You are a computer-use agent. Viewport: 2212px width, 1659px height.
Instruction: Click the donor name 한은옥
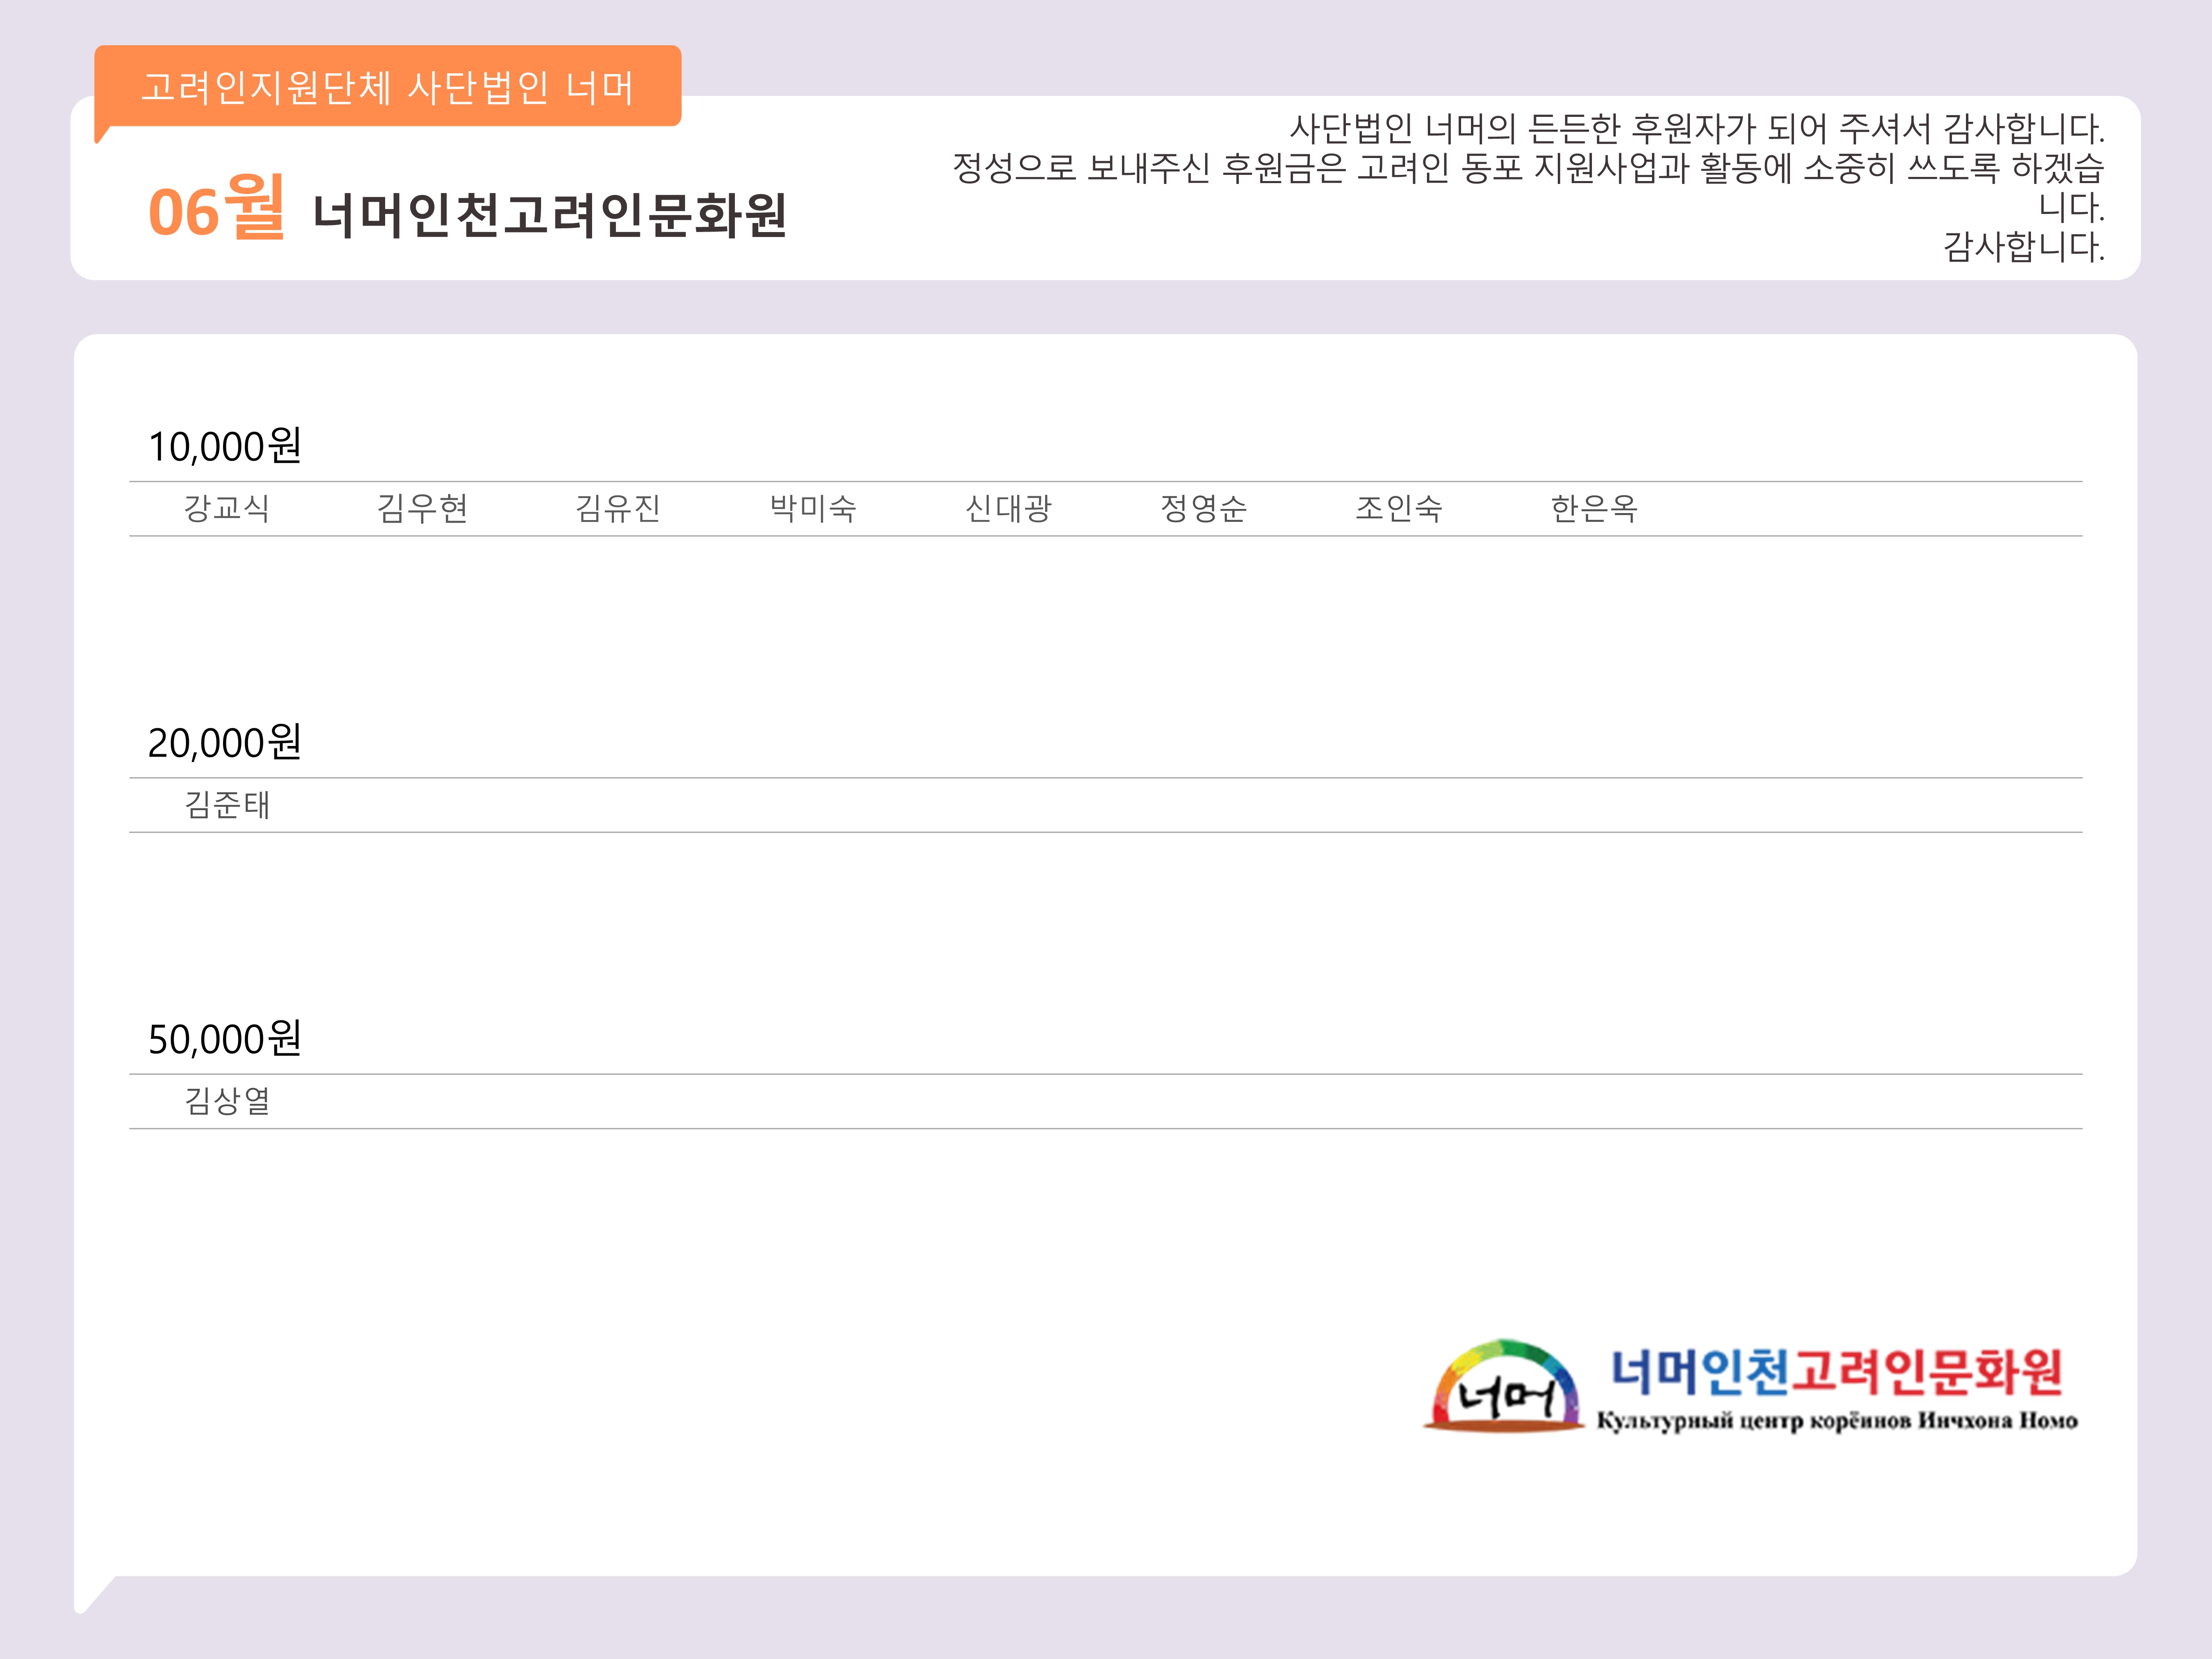(1594, 509)
